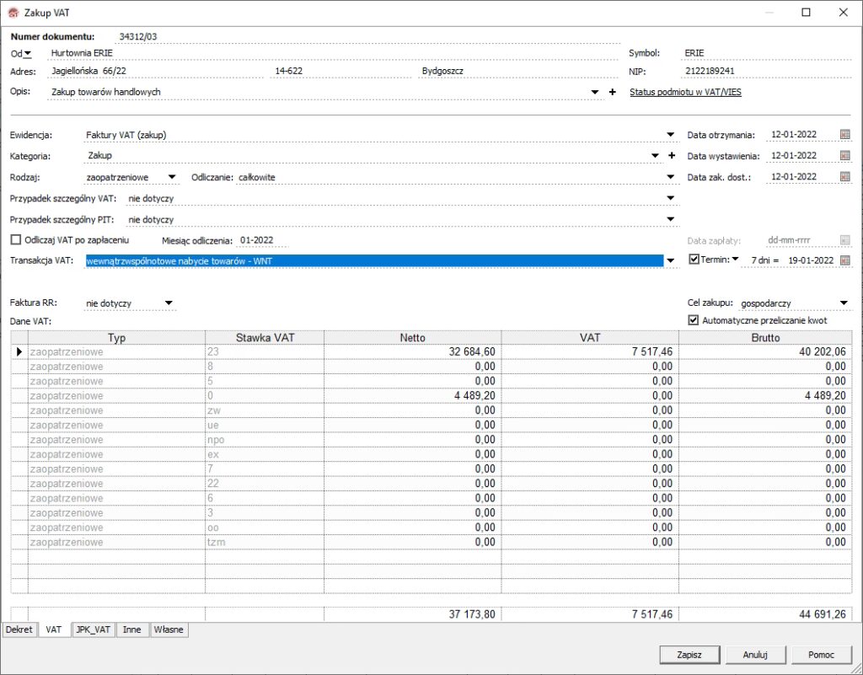Click the Zapisz button

point(689,655)
